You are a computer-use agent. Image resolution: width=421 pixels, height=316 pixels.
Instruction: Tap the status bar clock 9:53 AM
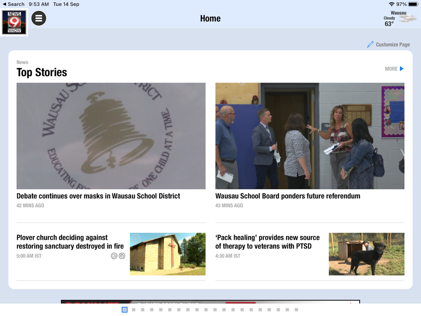coord(39,4)
